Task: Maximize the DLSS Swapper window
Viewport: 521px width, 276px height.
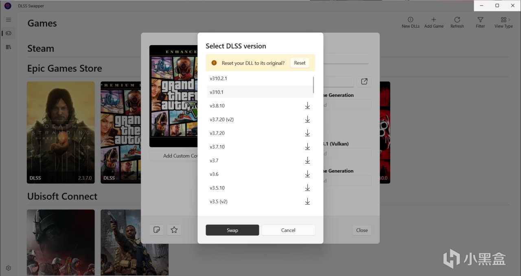Action: [x=497, y=6]
